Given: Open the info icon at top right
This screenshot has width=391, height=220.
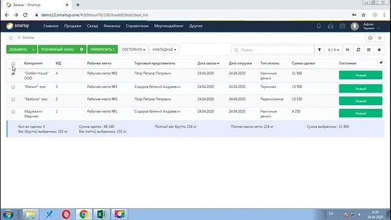Looking at the screenshot, I should (370, 38).
